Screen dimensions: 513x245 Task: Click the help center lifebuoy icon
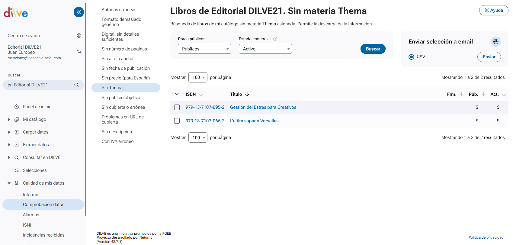tap(79, 36)
